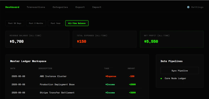Screen dimensions: 209x99
Task: Click the Revenue Balance $5,700 value
Action: tap(17, 42)
